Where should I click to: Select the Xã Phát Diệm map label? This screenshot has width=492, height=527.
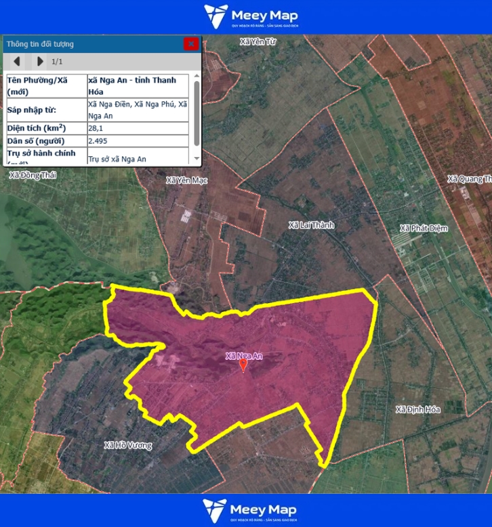pos(424,228)
